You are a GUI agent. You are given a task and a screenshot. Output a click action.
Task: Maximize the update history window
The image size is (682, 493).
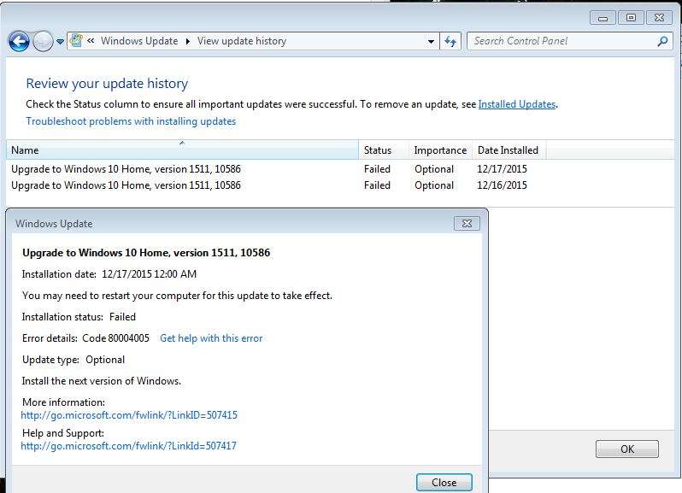coord(631,18)
